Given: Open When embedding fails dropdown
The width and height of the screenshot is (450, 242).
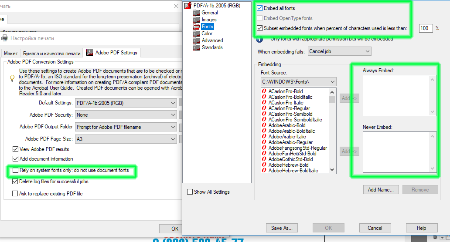Looking at the screenshot, I should pos(340,51).
